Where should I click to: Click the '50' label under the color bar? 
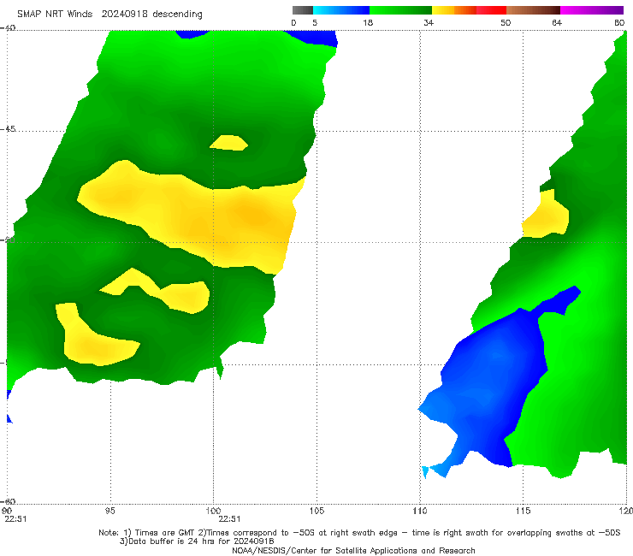[x=506, y=22]
